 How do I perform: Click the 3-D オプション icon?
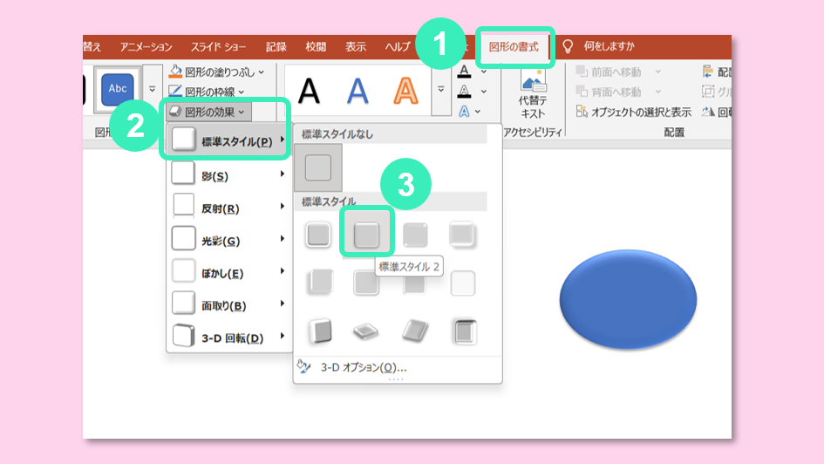[304, 367]
